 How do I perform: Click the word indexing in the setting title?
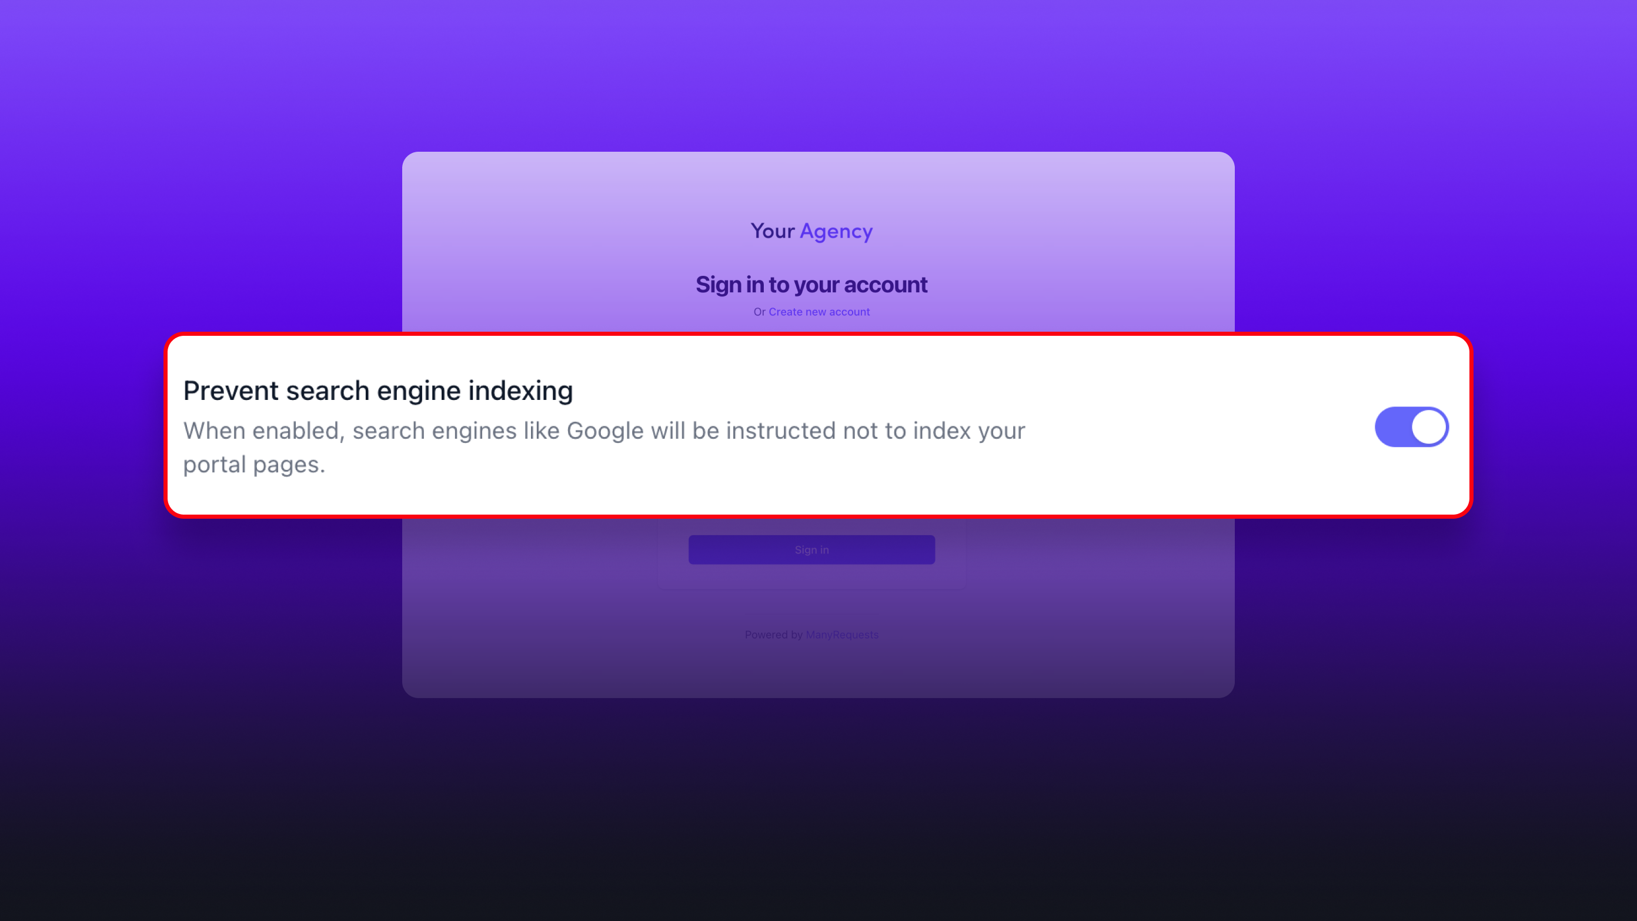point(520,391)
